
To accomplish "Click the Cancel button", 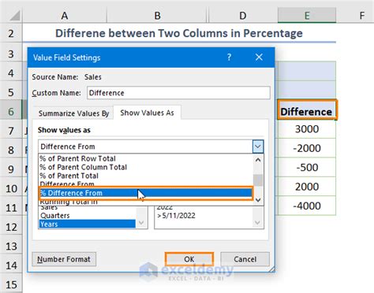I will click(x=245, y=259).
